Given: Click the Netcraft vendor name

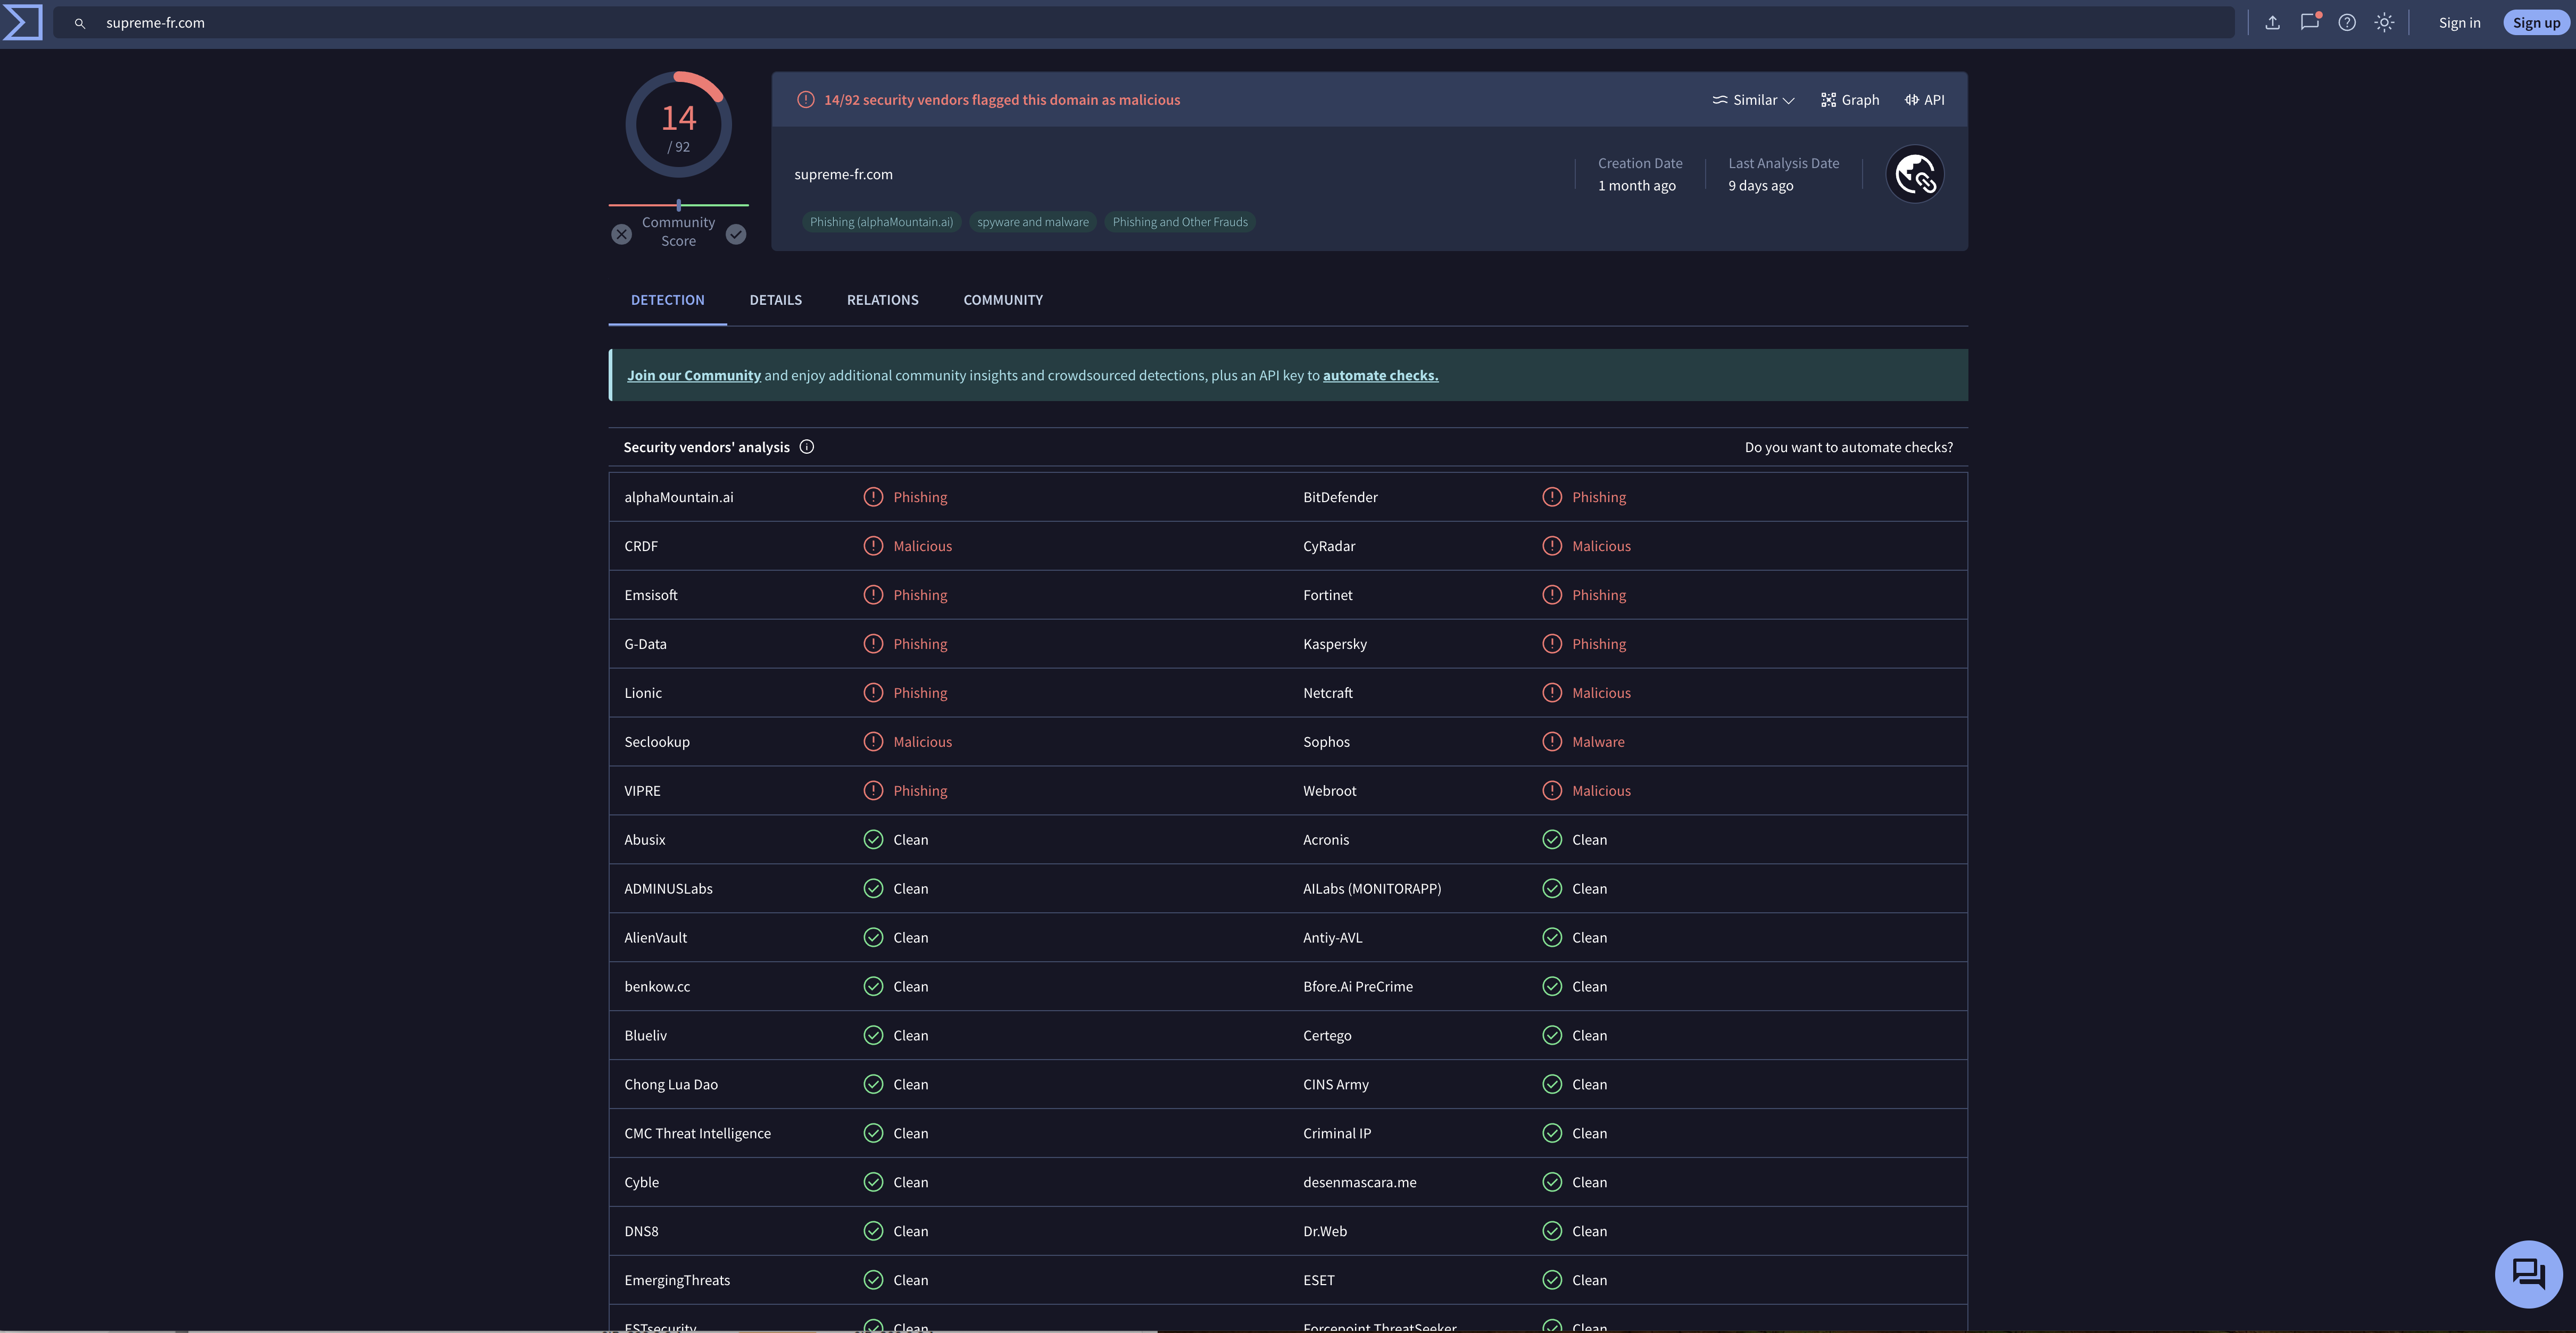Looking at the screenshot, I should [1327, 693].
